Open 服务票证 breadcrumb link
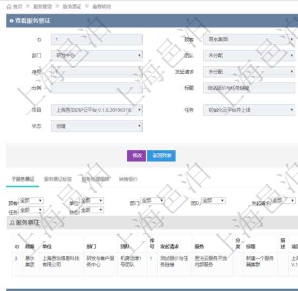The width and height of the screenshot is (298, 291). (72, 7)
